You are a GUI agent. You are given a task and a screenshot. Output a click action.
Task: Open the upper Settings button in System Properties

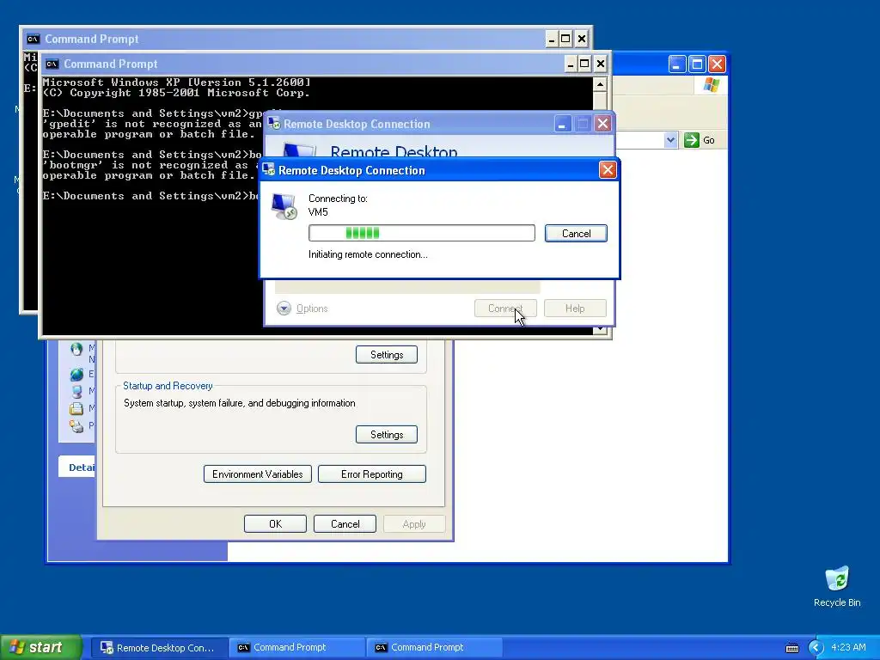tap(387, 355)
